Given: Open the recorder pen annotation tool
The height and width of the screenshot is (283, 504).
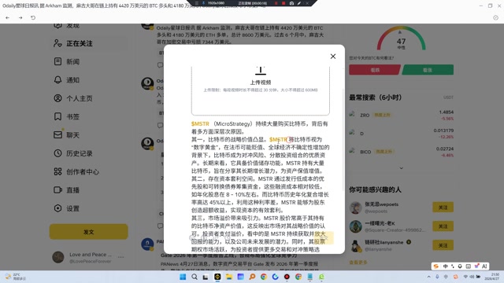Looking at the screenshot, I should [x=299, y=3].
